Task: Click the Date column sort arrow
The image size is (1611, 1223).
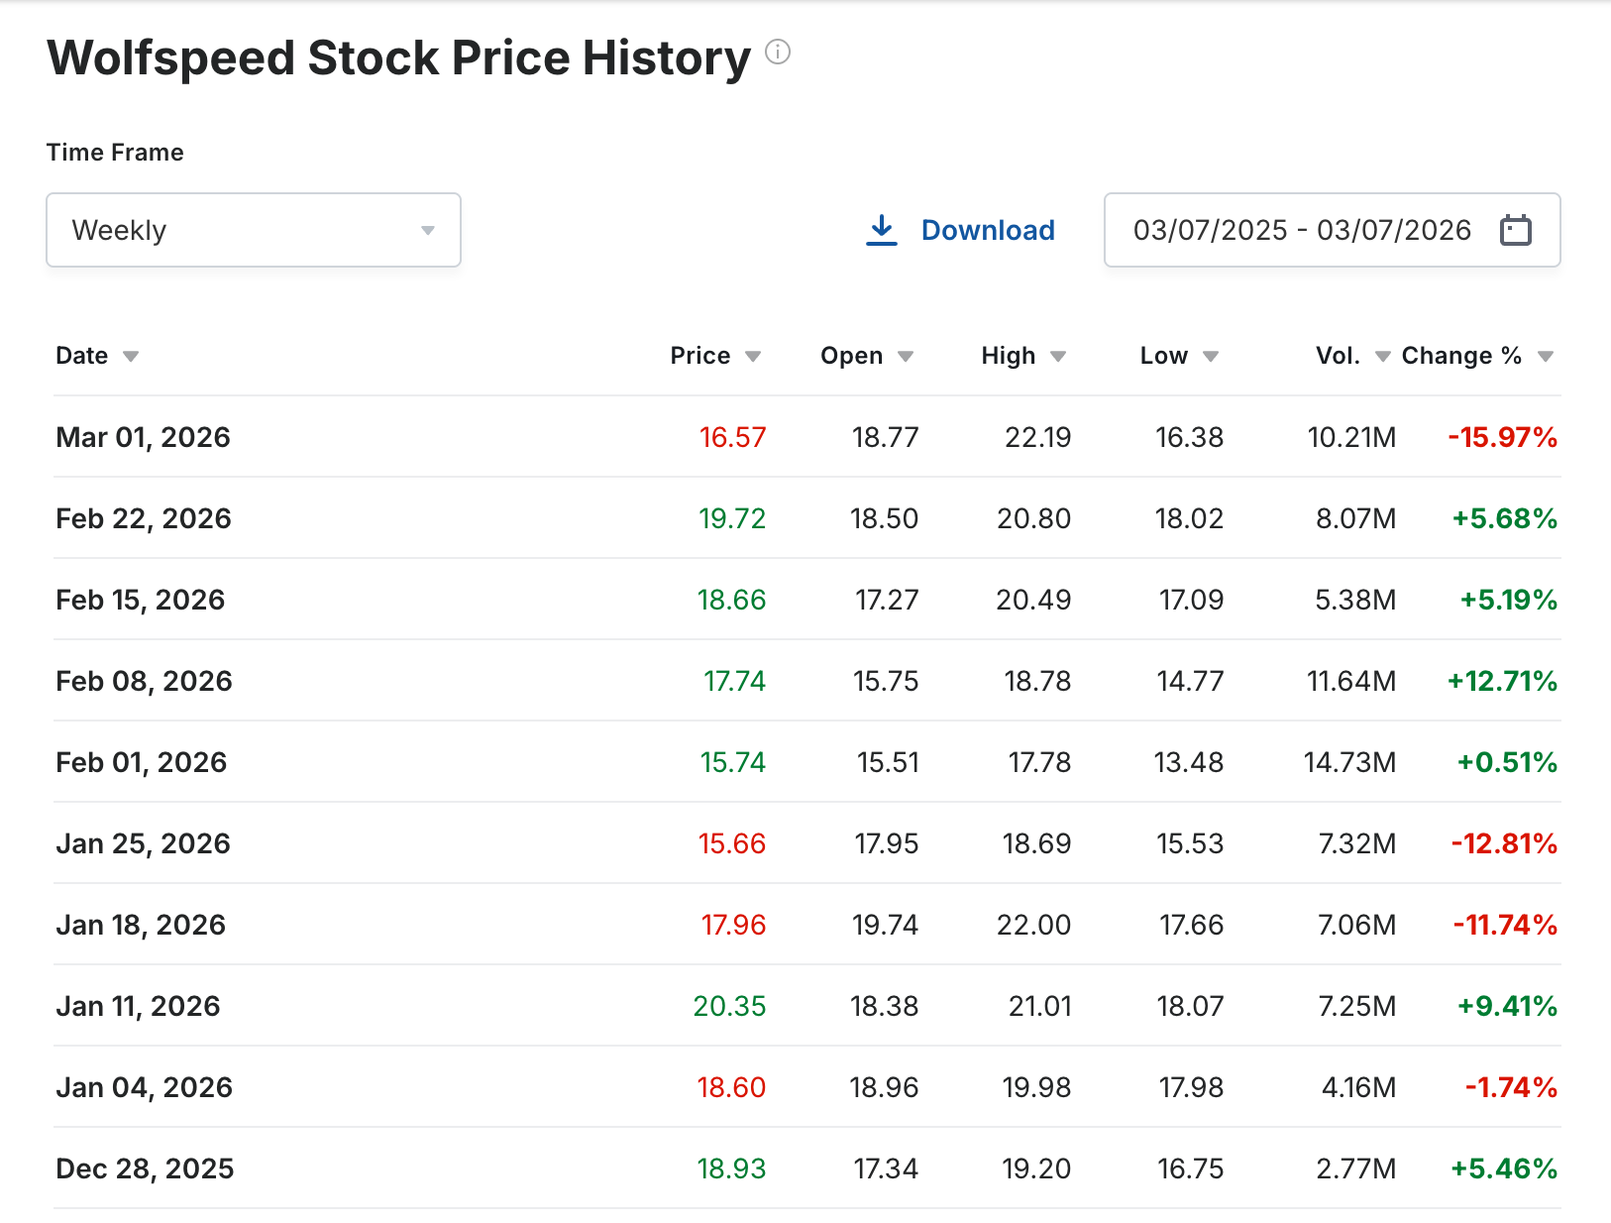Action: click(131, 357)
